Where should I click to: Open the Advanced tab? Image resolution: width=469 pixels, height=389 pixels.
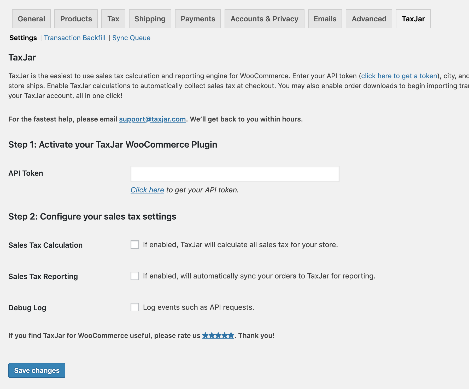coord(369,19)
